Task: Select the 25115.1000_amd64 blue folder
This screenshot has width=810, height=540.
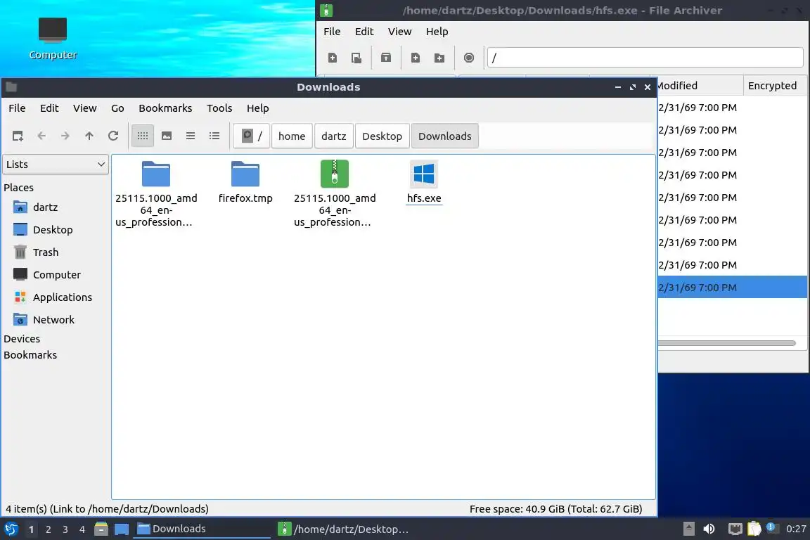Action: click(x=156, y=174)
